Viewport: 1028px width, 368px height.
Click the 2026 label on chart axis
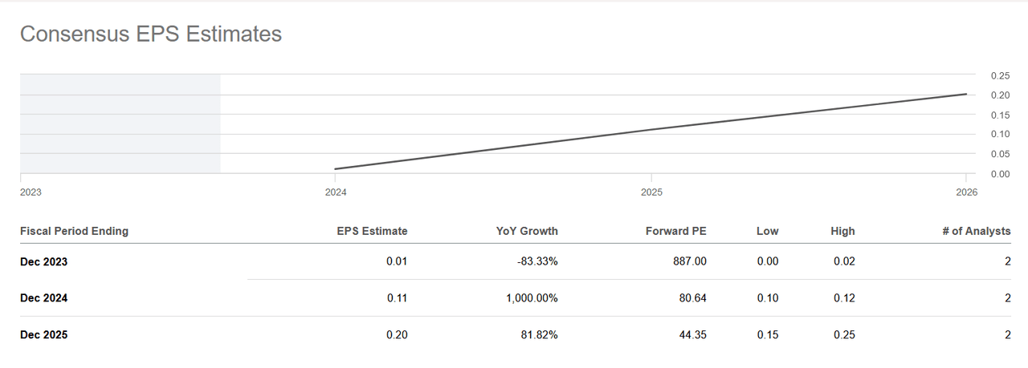tap(967, 192)
